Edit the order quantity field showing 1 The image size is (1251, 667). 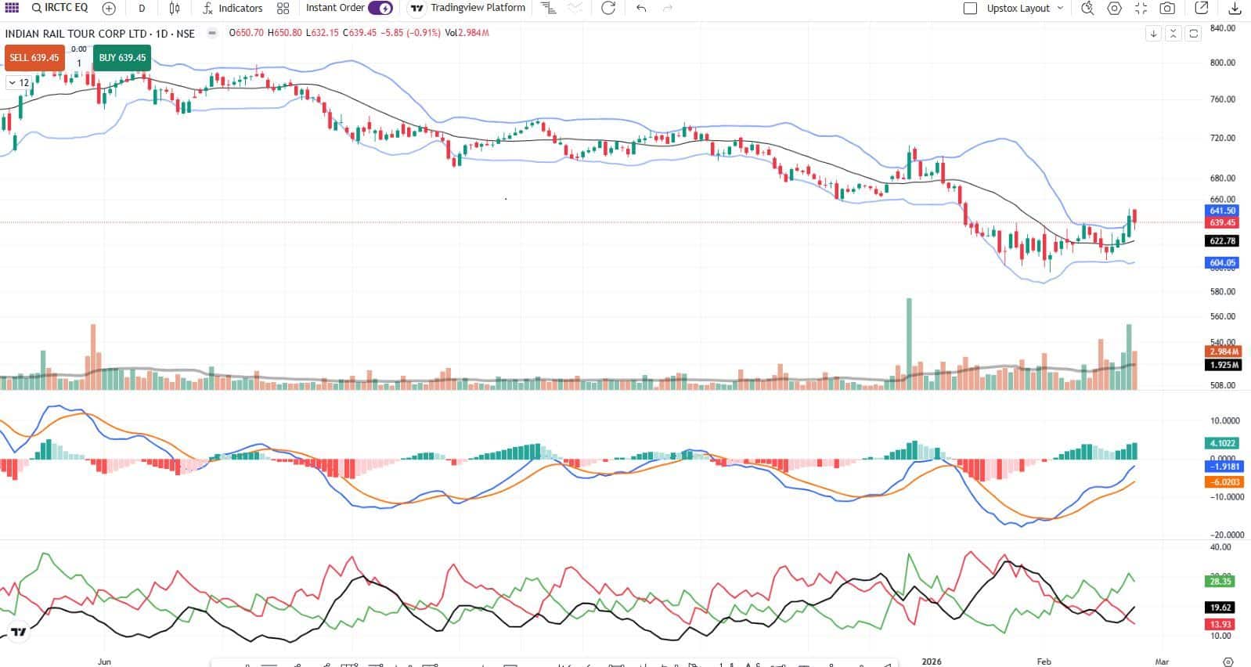pyautogui.click(x=79, y=63)
